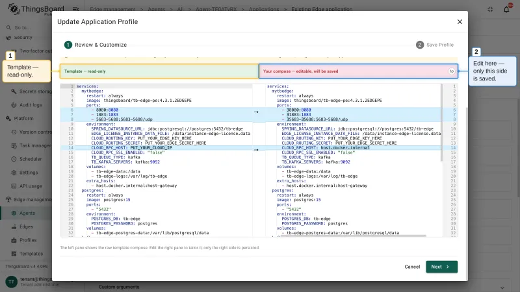Click the API usage chart icon
The width and height of the screenshot is (520, 292).
(14, 186)
